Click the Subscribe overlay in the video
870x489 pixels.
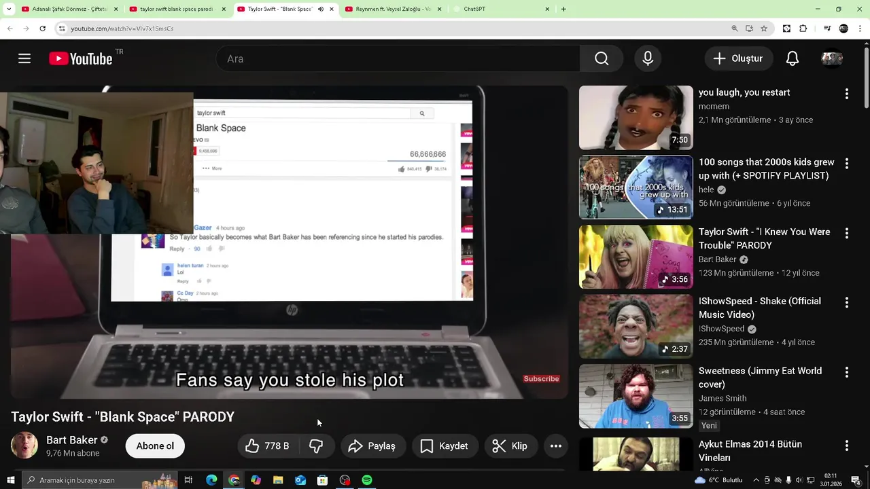tap(541, 379)
